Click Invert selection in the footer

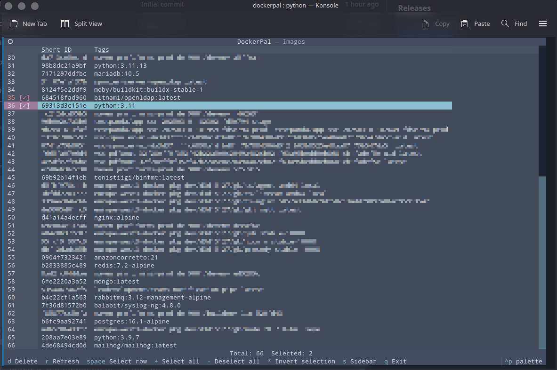point(301,361)
